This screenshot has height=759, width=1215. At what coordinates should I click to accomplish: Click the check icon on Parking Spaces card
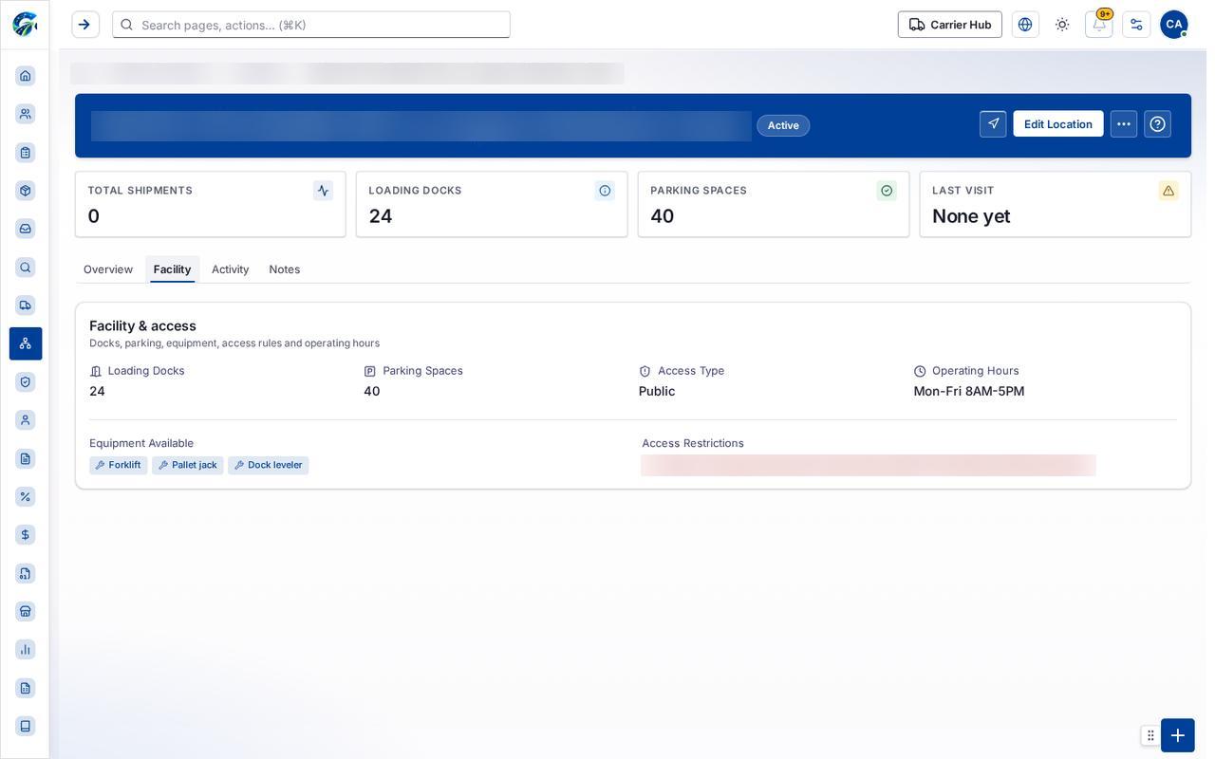pos(887,191)
